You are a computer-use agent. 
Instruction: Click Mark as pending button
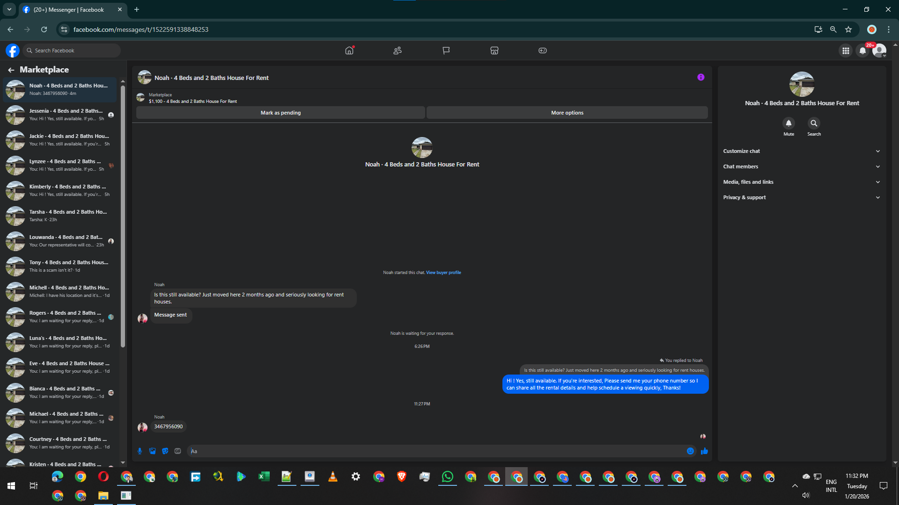(280, 113)
